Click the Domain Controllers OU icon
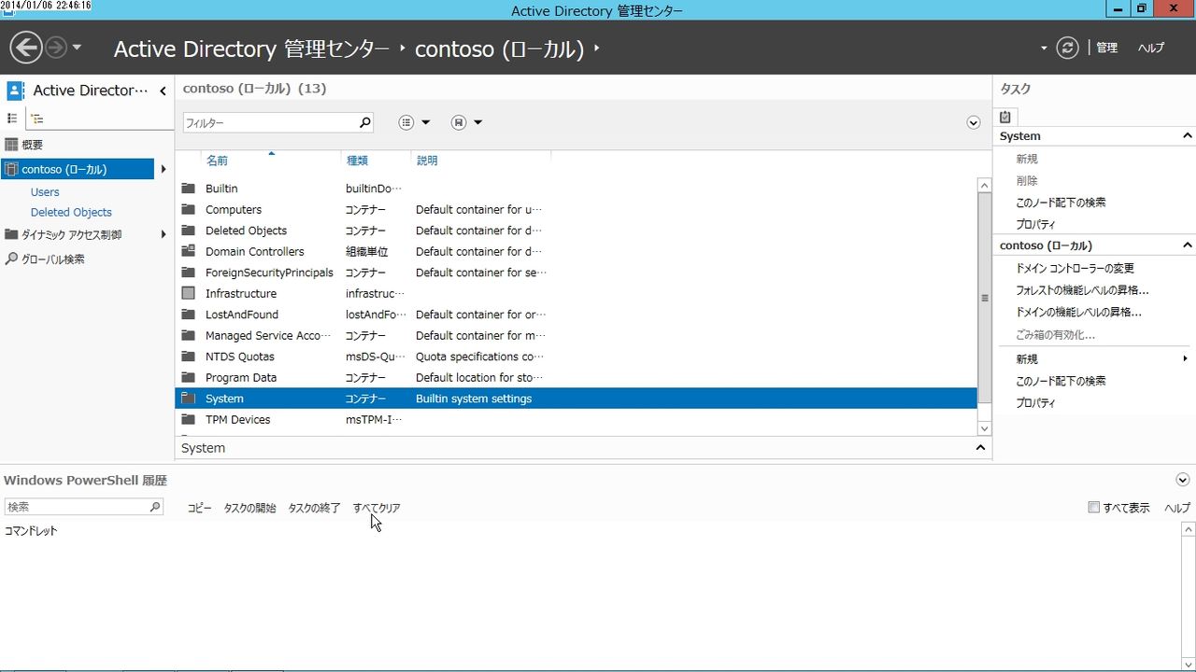The width and height of the screenshot is (1196, 672). tap(188, 251)
